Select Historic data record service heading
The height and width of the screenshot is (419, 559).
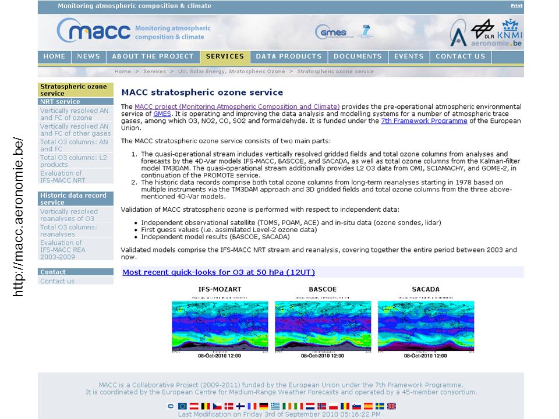76,199
